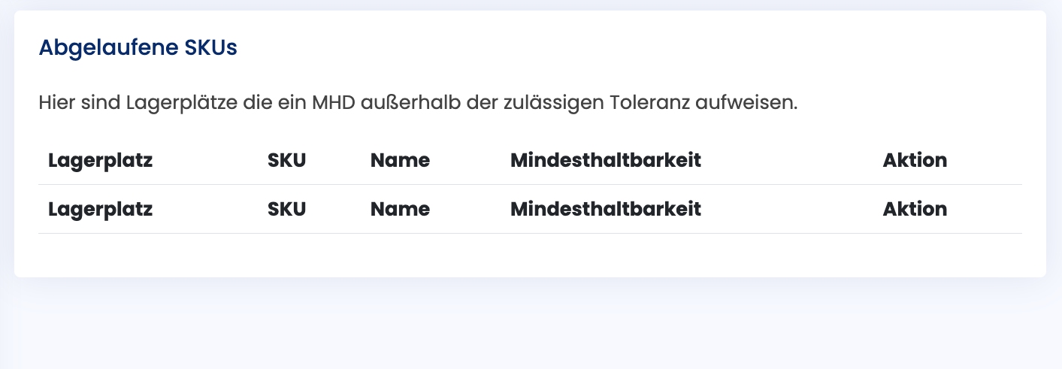
Task: Sort by Lagerplatz in the top header row
Action: [x=100, y=160]
